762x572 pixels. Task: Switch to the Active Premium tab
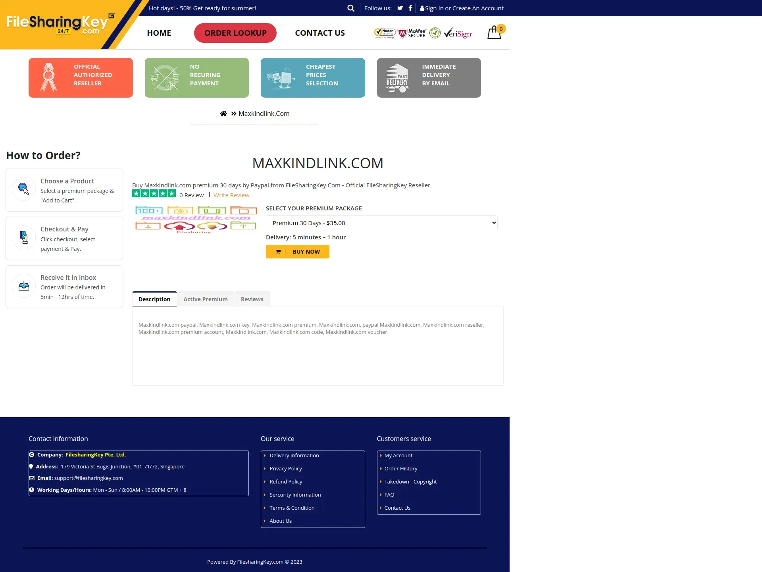[x=206, y=299]
